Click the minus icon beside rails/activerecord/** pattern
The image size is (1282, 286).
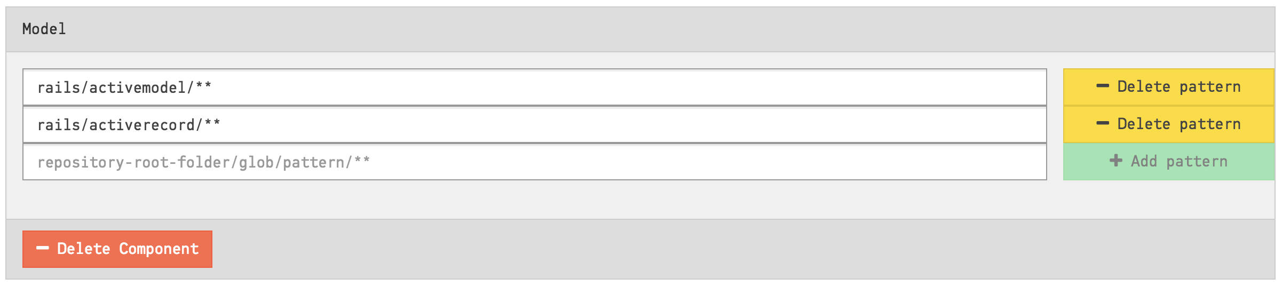pos(1102,124)
